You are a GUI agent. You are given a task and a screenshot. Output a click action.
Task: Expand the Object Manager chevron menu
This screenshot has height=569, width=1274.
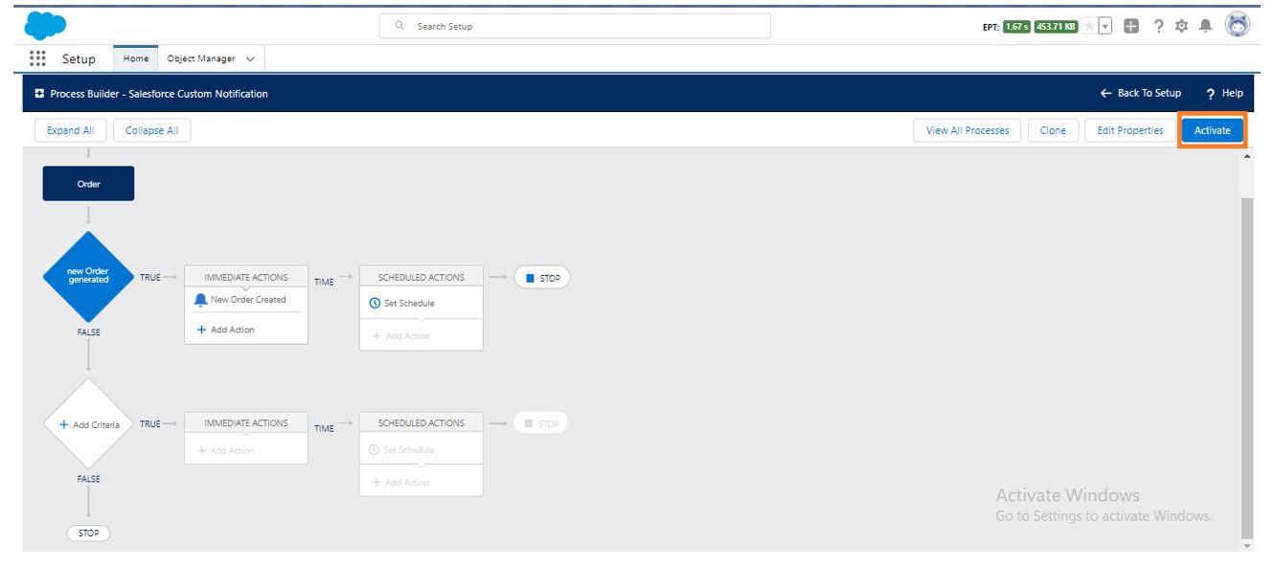pos(251,59)
